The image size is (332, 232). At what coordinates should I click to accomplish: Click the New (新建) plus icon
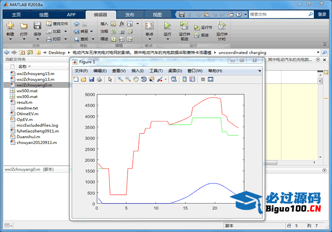tap(10, 26)
